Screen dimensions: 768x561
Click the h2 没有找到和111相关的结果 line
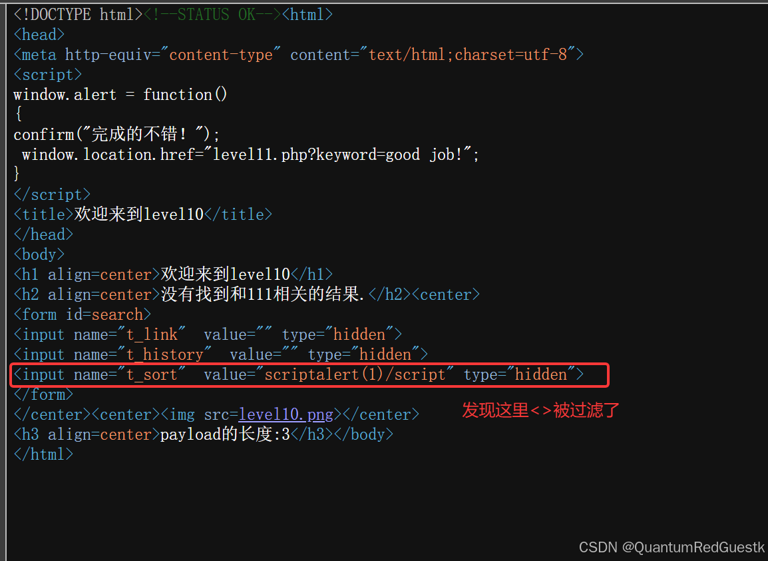pos(246,294)
